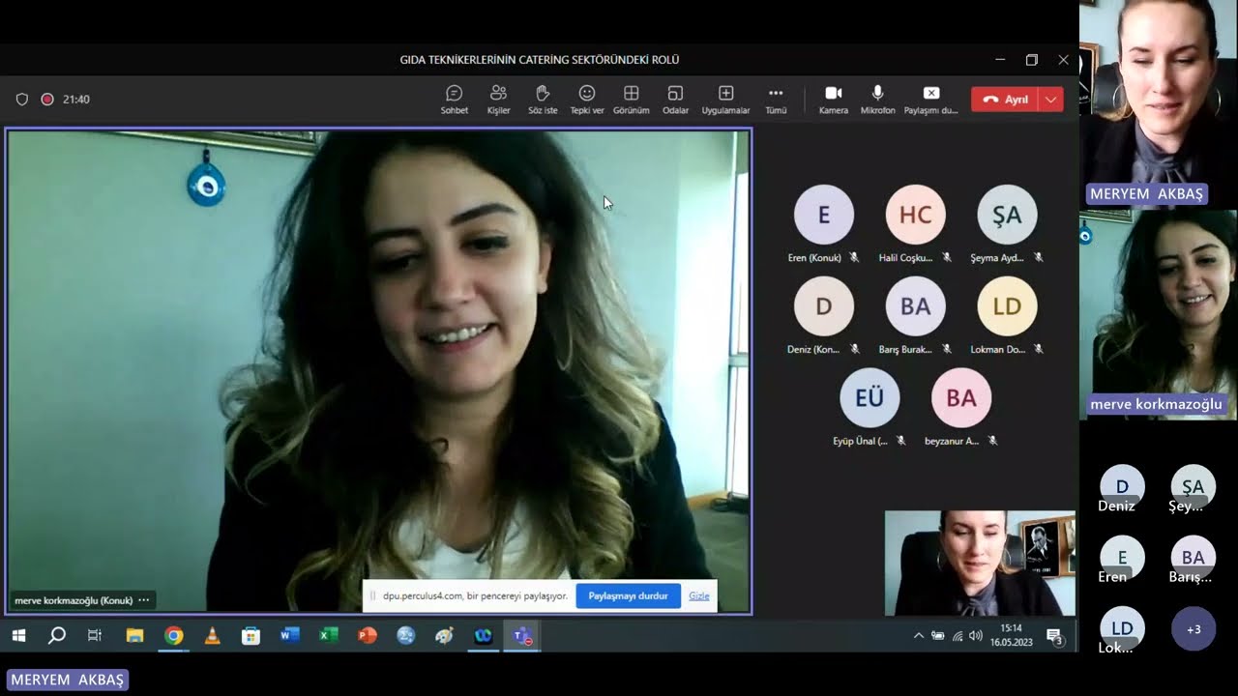Toggle the Mikrofon microphone
This screenshot has width=1238, height=696.
877,100
